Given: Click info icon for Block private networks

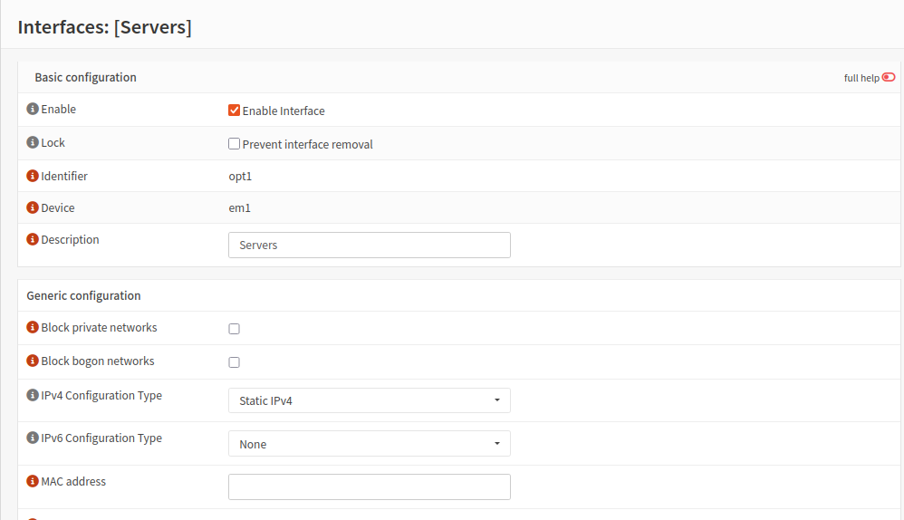Looking at the screenshot, I should coord(33,328).
